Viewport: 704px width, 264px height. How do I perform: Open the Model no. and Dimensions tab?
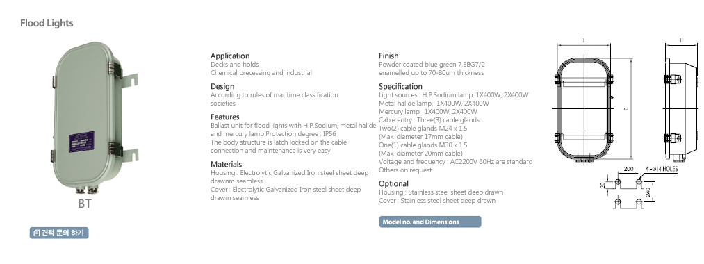[429, 222]
